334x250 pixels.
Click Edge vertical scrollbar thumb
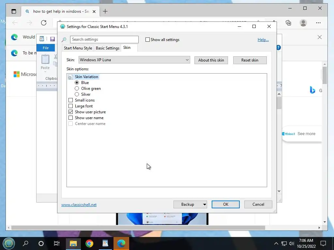pyautogui.click(x=325, y=76)
